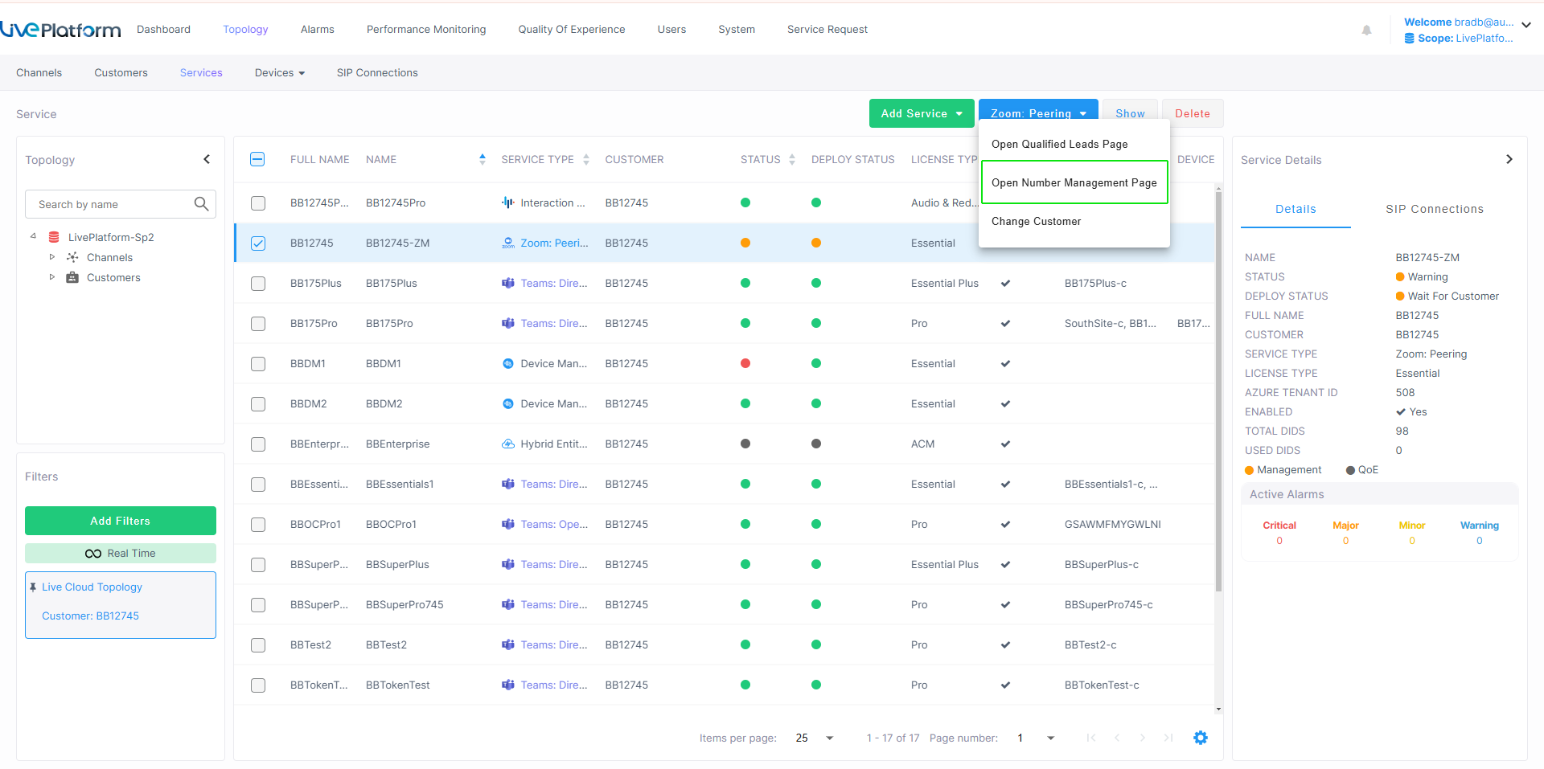
Task: Check the BBOCPro1 row checkbox
Action: point(258,525)
